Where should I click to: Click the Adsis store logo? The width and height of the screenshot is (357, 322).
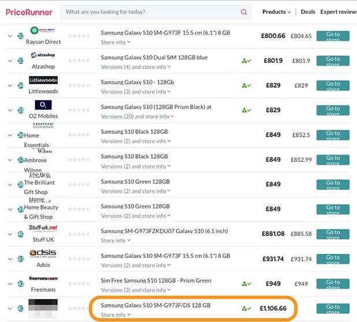click(x=43, y=254)
